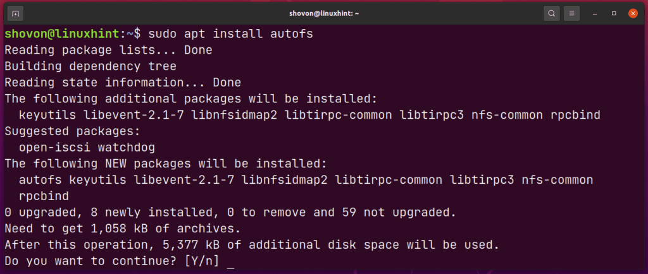Screen dimensions: 648x274
Task: Click the 'Building dependency tree' line
Action: tap(90, 66)
